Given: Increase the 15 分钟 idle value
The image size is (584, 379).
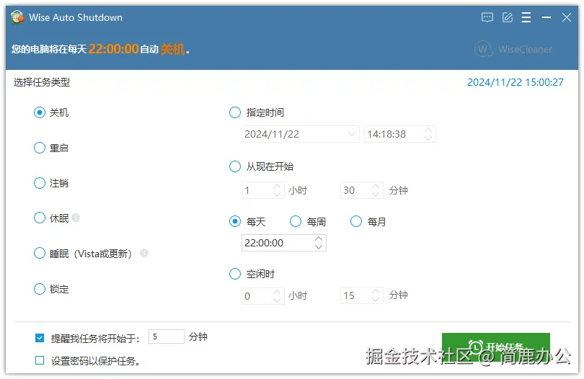Looking at the screenshot, I should click(x=376, y=292).
